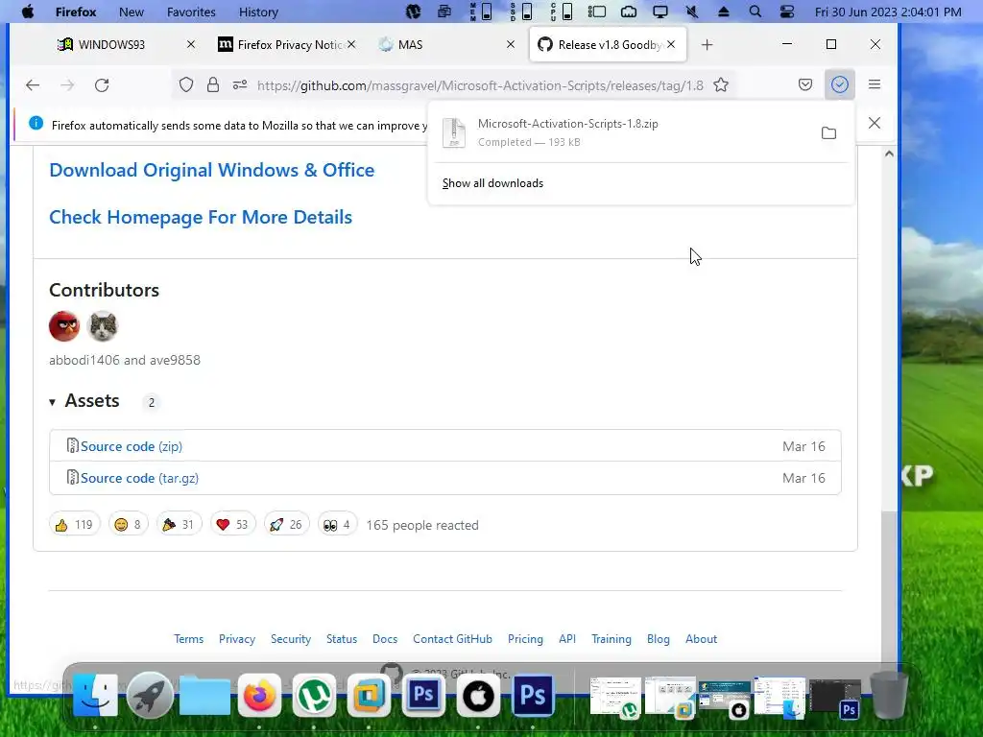Download Source code (tar.gz)

[139, 478]
